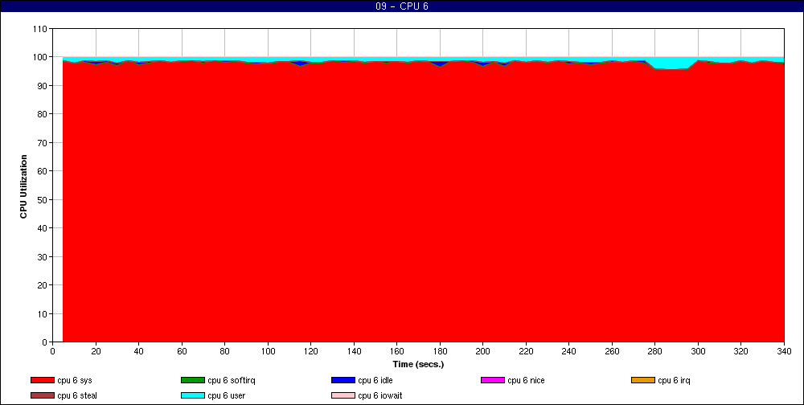Click the 110 tick label on y-axis
804x405 pixels.
pos(41,29)
